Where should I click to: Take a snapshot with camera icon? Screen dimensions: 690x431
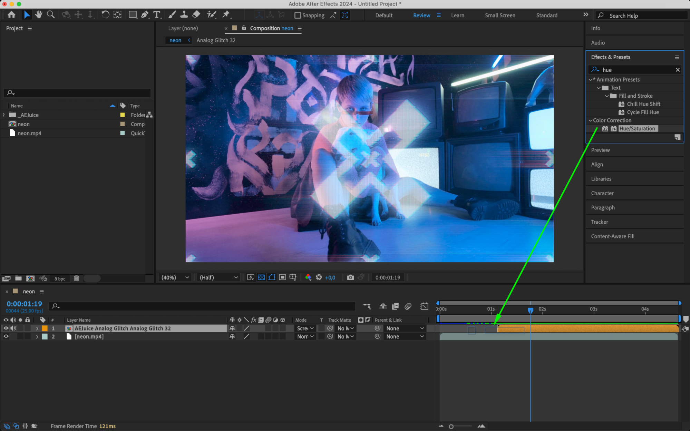tap(350, 277)
